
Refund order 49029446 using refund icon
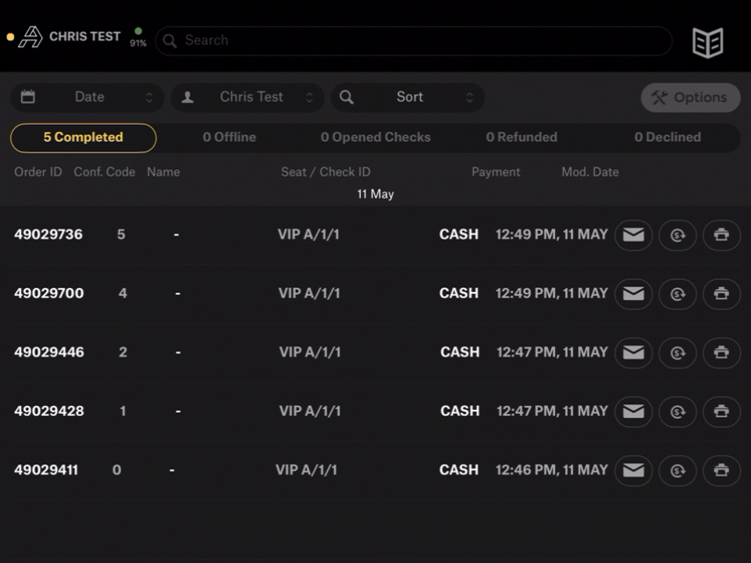point(677,353)
